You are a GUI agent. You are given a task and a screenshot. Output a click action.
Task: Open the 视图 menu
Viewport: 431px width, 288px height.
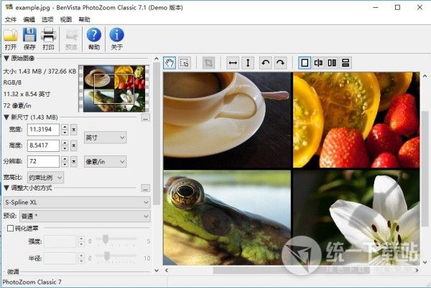[66, 19]
